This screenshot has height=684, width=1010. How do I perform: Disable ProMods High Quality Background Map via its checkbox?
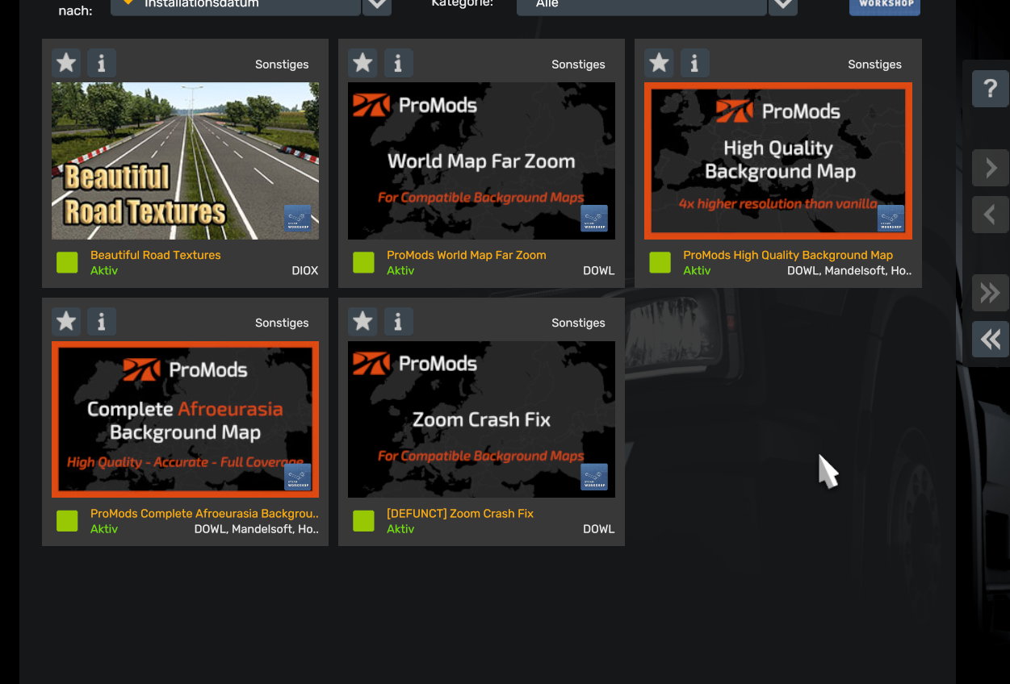coord(660,262)
